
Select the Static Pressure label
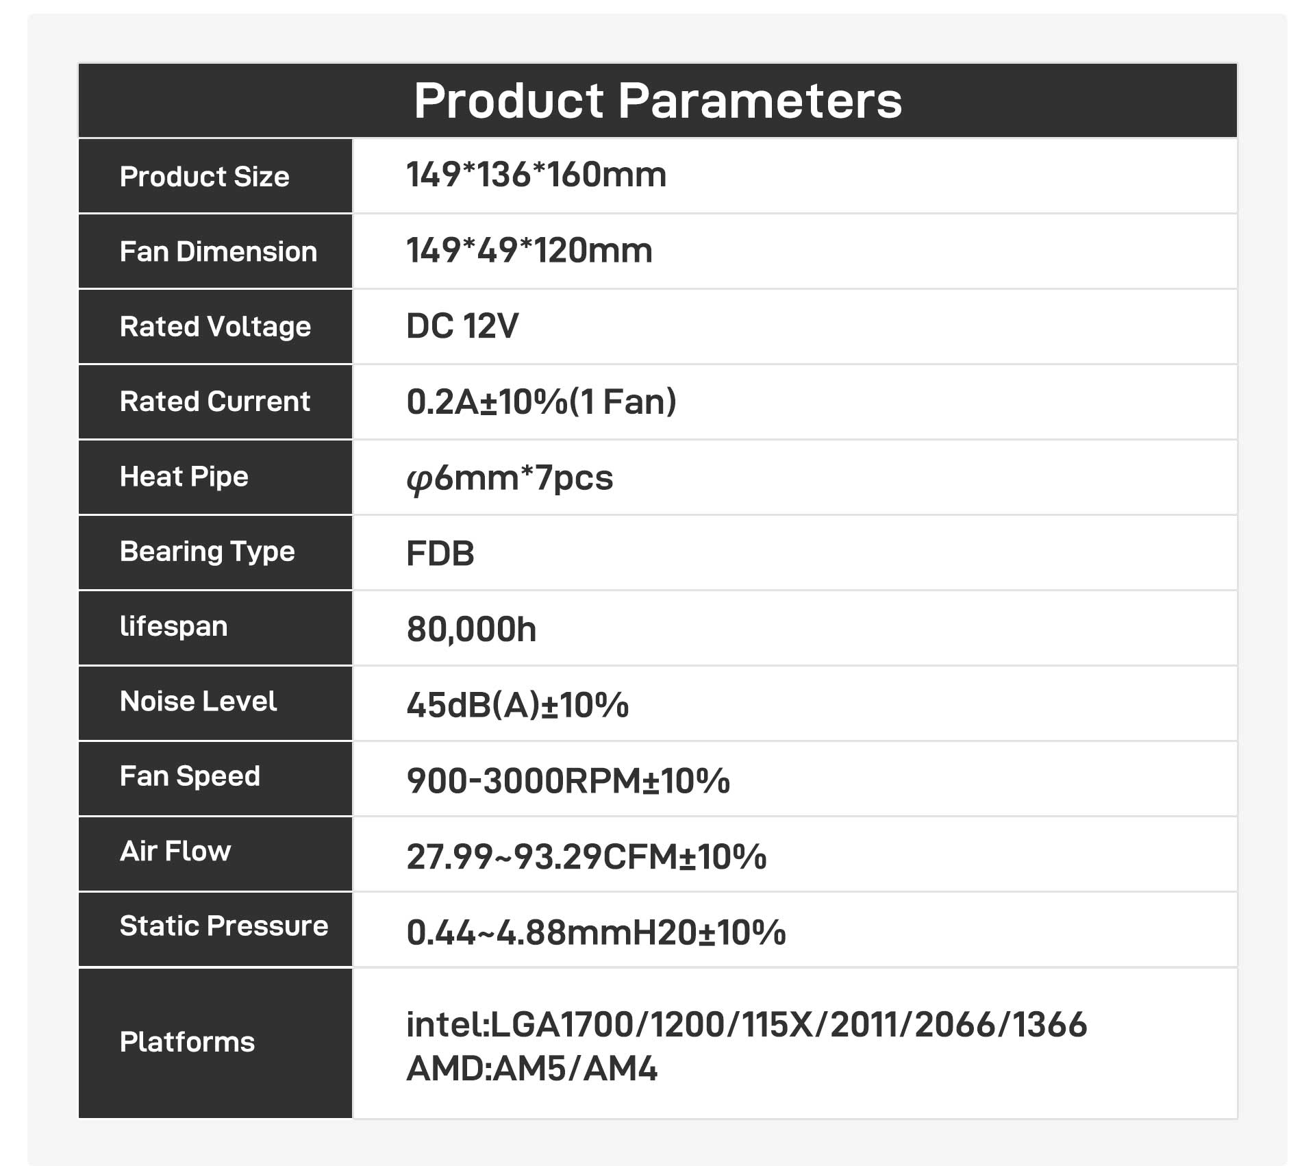pyautogui.click(x=224, y=926)
